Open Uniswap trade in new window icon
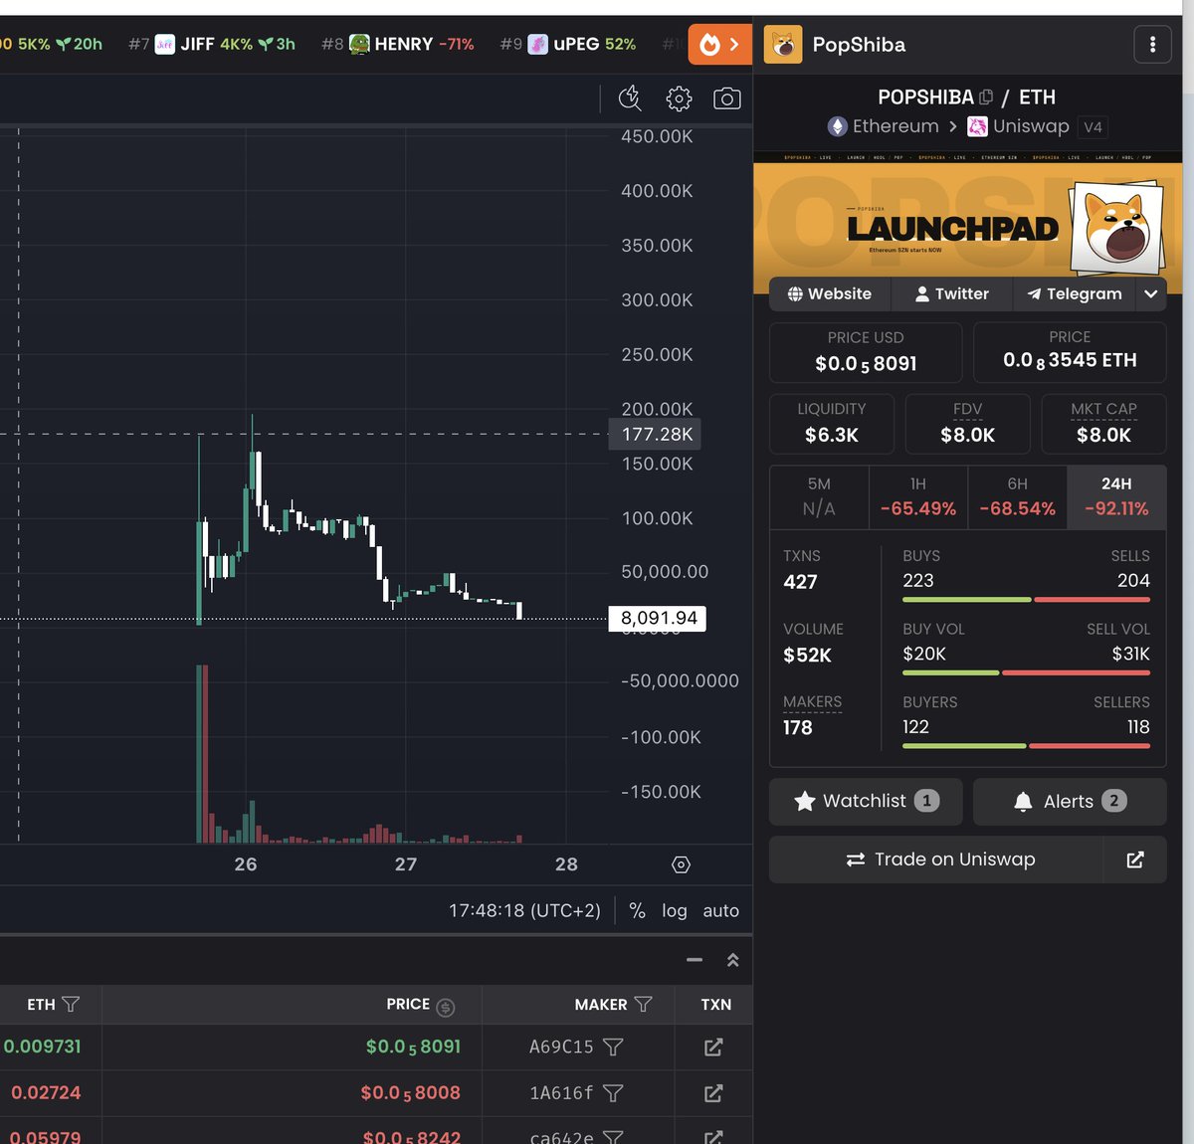The height and width of the screenshot is (1144, 1194). click(1135, 859)
